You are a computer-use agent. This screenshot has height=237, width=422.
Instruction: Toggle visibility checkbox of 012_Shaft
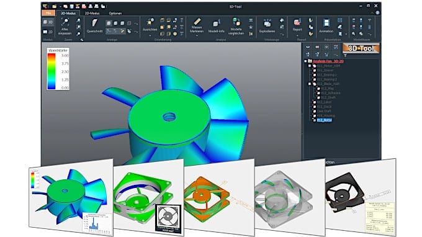(x=318, y=97)
